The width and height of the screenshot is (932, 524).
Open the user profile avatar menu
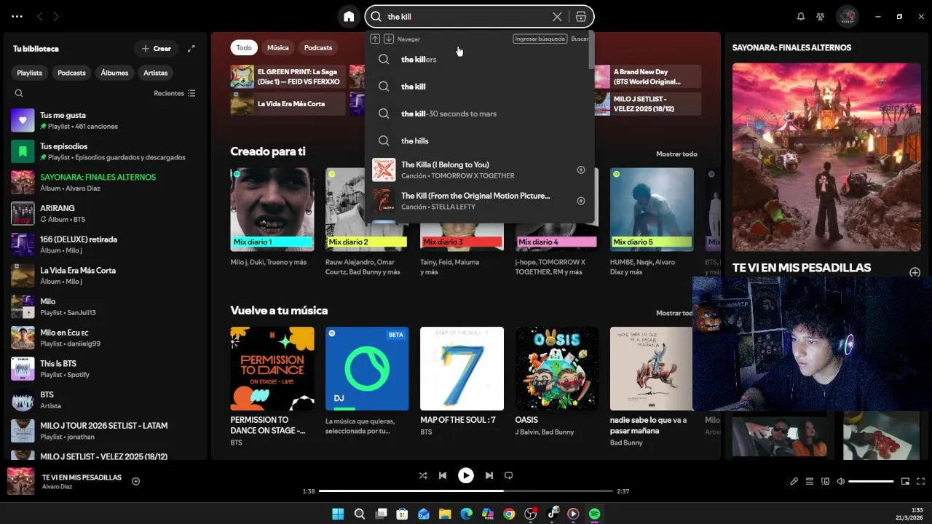pyautogui.click(x=847, y=16)
